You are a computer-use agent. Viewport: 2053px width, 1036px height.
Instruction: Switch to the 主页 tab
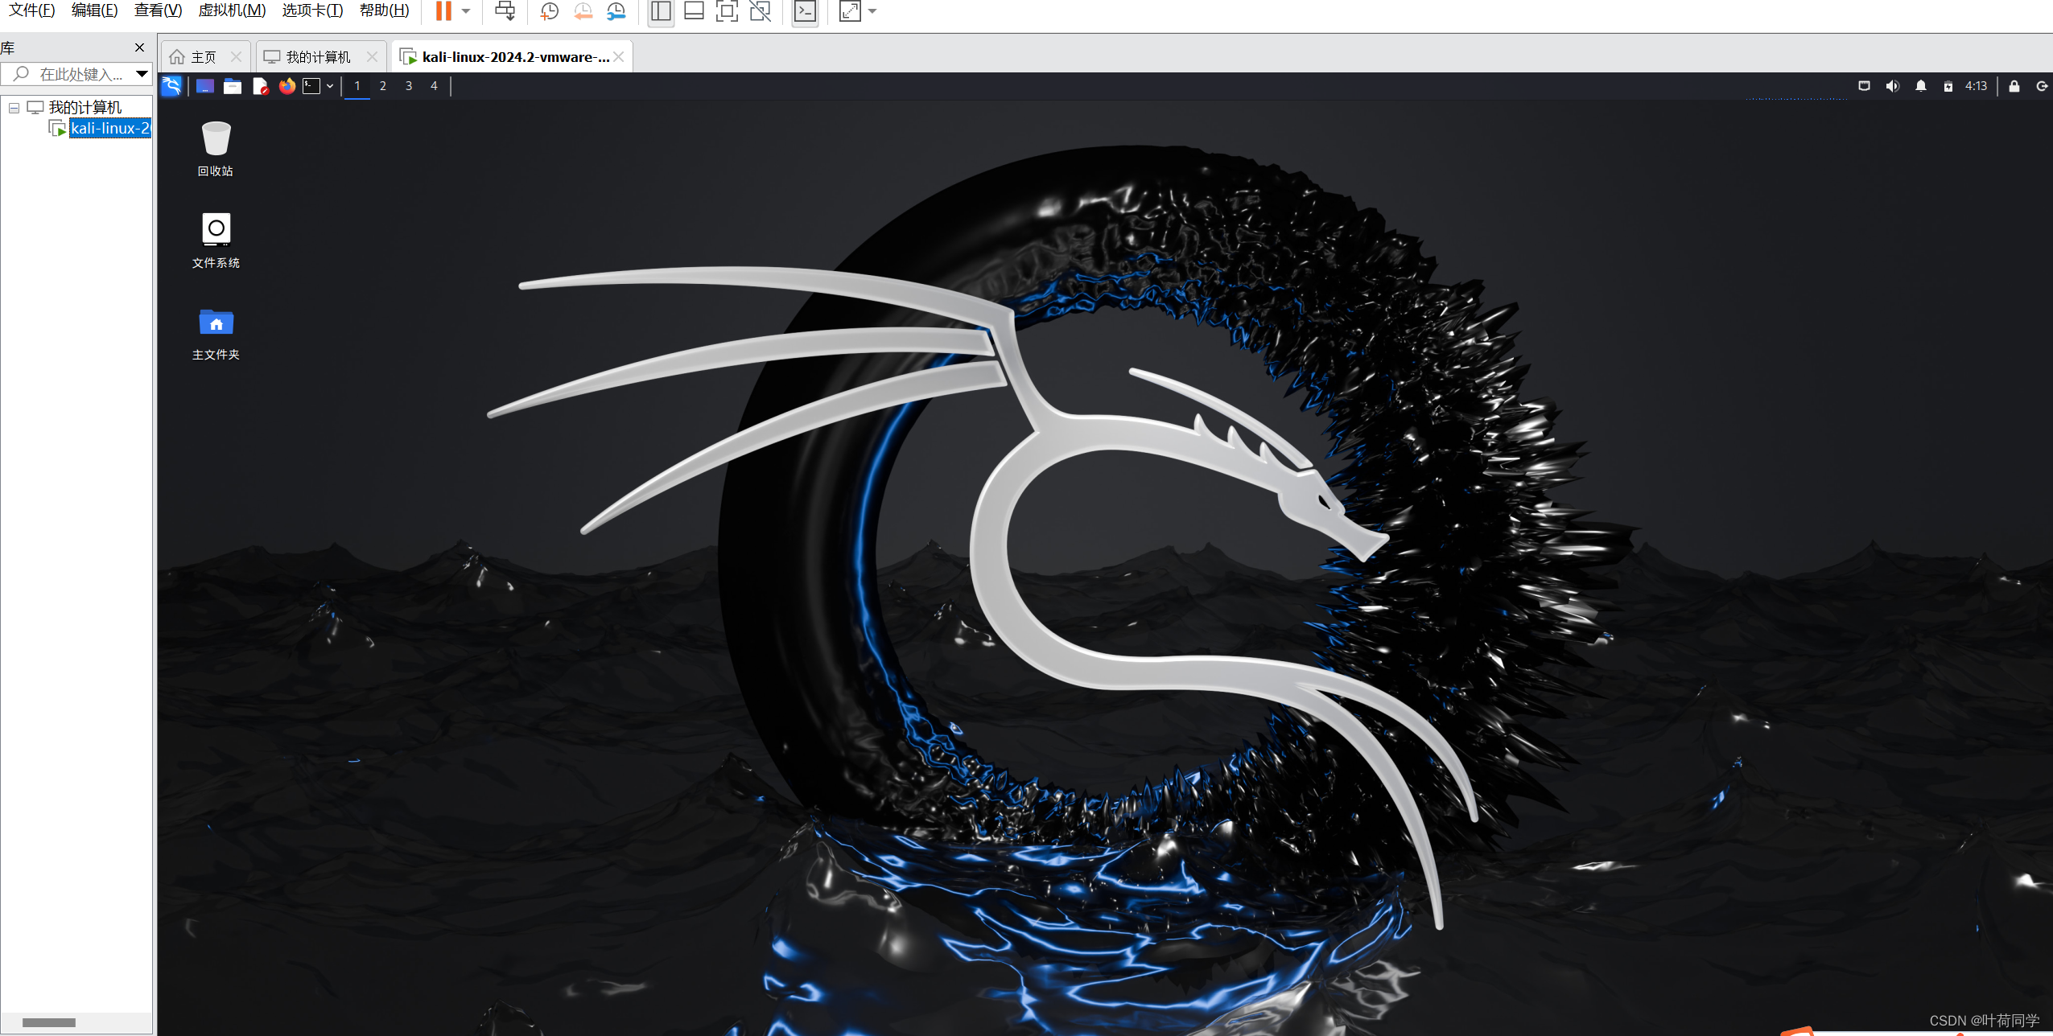pos(204,57)
